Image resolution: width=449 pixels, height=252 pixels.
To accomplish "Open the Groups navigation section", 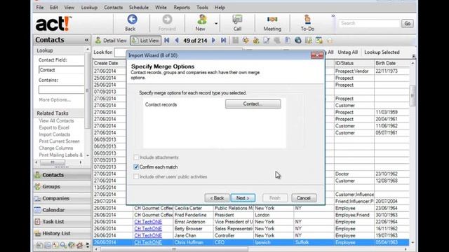I will tap(62, 187).
